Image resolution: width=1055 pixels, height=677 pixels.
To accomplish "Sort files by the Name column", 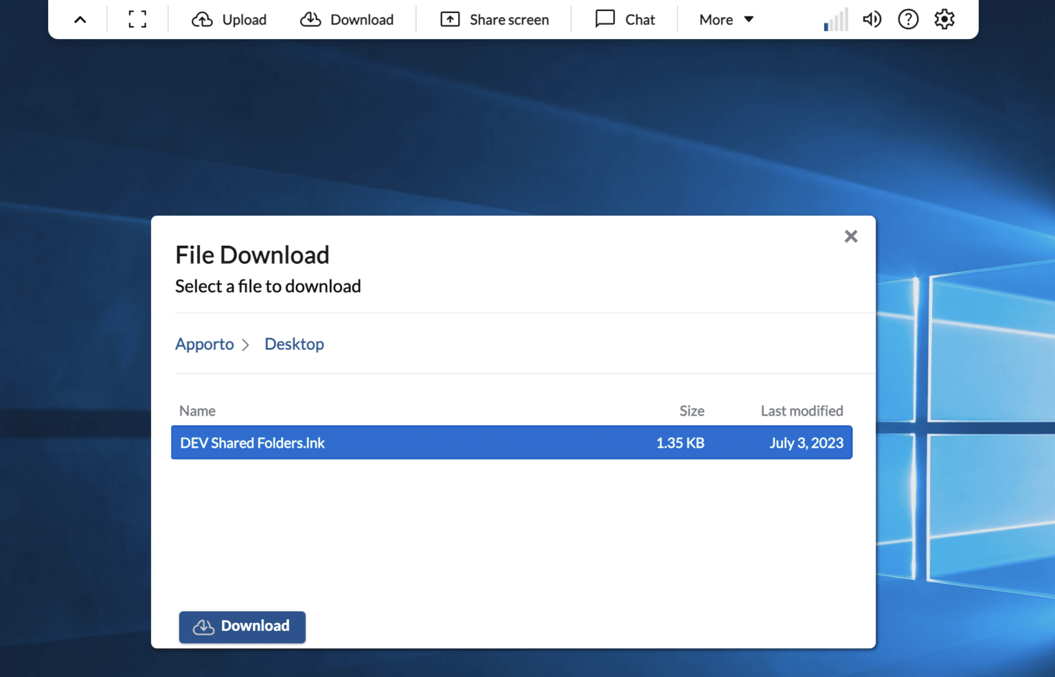I will [x=197, y=411].
